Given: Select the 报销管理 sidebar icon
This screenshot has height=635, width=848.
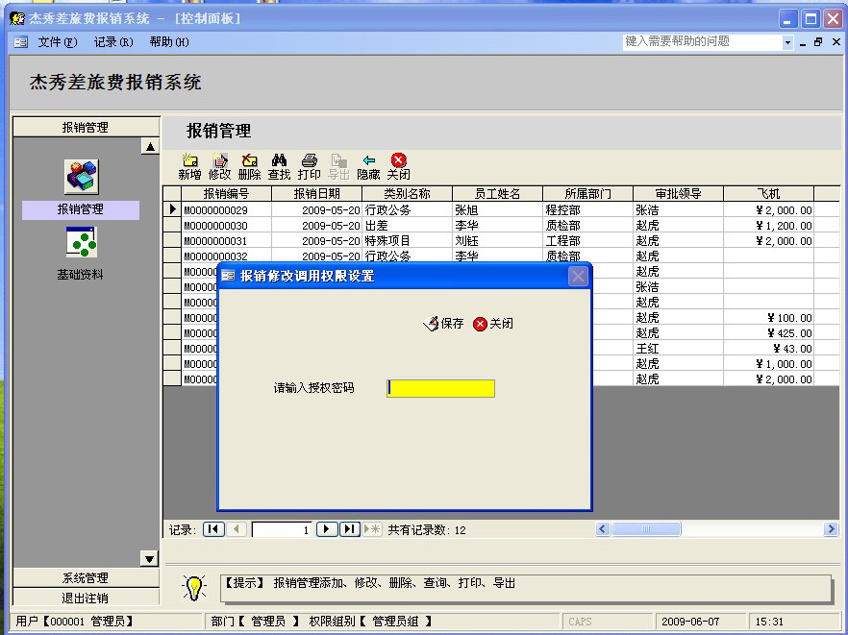Looking at the screenshot, I should coord(81,177).
